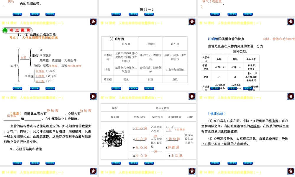Click the right blue button on the blood composition slide
Viewport: 295px width, 177px height.
pos(50,88)
